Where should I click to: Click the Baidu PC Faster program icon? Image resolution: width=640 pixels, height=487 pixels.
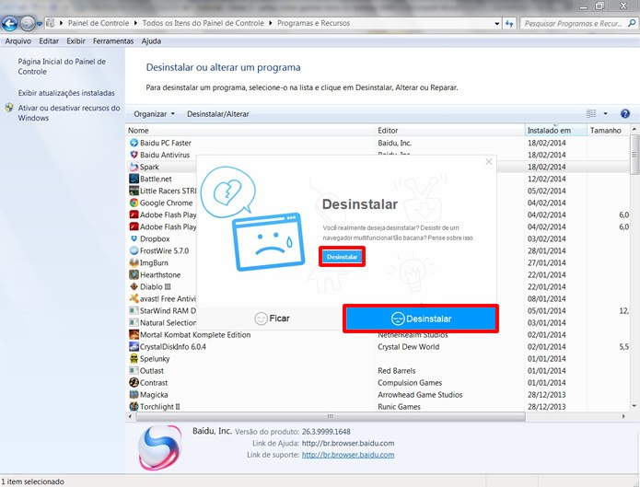click(x=134, y=143)
